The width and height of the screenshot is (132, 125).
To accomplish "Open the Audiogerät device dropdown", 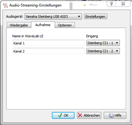I will pos(53,16).
